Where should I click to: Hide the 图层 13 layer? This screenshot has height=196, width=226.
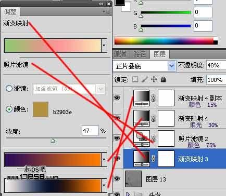[x=117, y=178]
